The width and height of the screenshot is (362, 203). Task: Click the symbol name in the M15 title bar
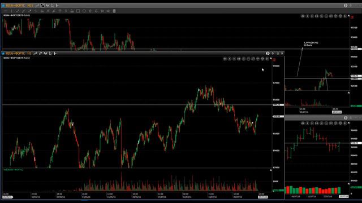click(x=15, y=5)
